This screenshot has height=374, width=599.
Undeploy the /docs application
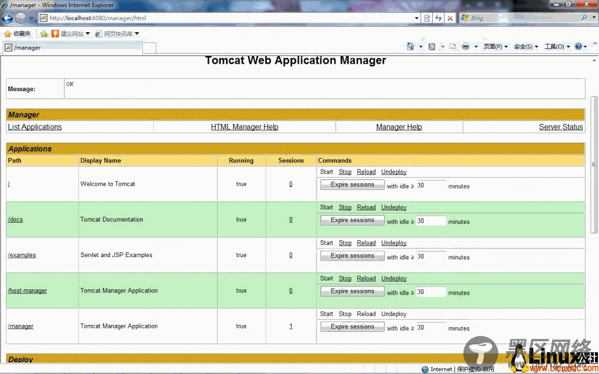[x=394, y=207]
